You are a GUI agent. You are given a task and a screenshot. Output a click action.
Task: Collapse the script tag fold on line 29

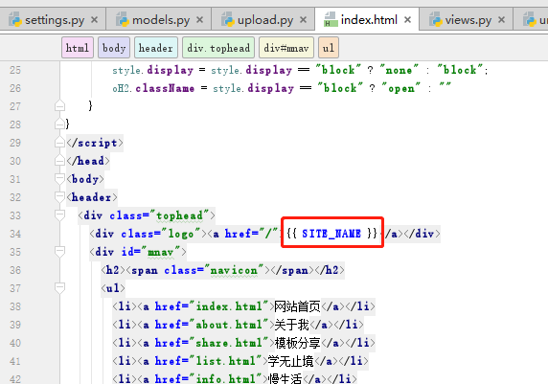(59, 143)
